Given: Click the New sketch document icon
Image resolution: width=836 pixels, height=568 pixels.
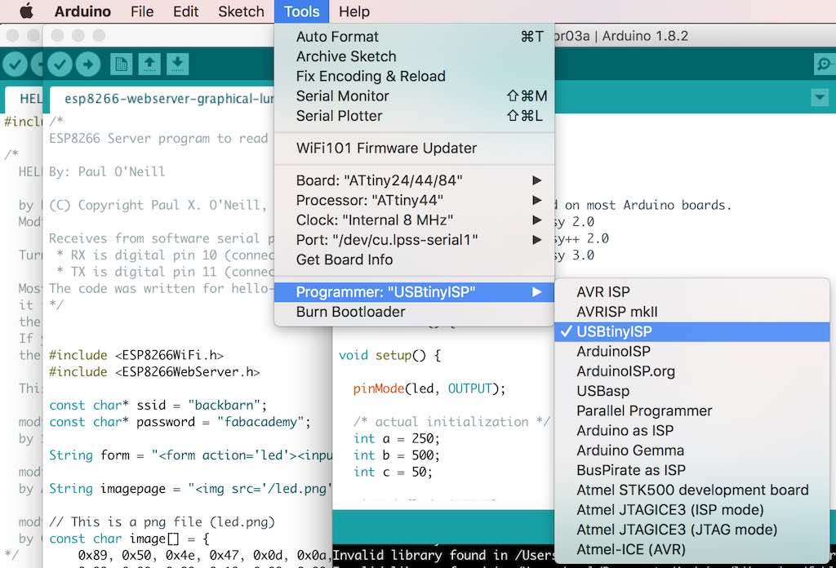Looking at the screenshot, I should (x=121, y=64).
